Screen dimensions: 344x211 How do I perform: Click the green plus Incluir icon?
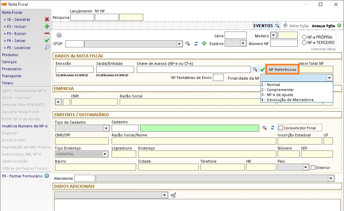[47, 27]
